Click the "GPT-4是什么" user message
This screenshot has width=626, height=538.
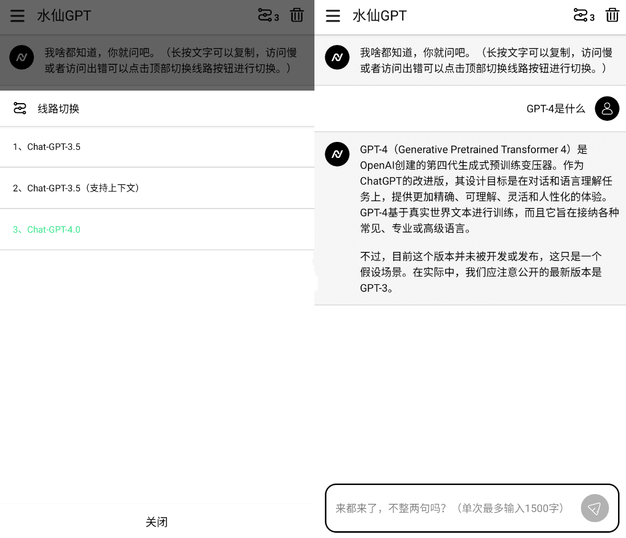pos(555,108)
